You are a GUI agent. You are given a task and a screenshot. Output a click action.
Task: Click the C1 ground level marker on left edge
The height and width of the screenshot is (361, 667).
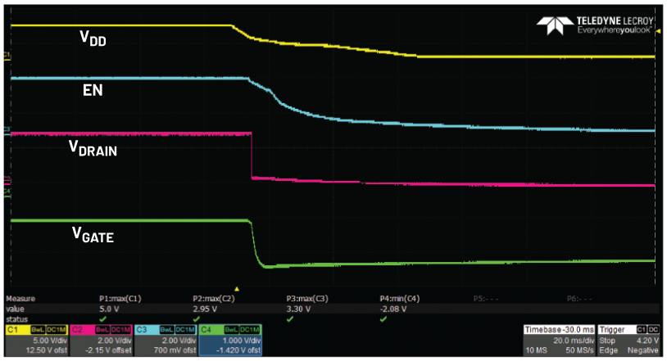pyautogui.click(x=7, y=56)
